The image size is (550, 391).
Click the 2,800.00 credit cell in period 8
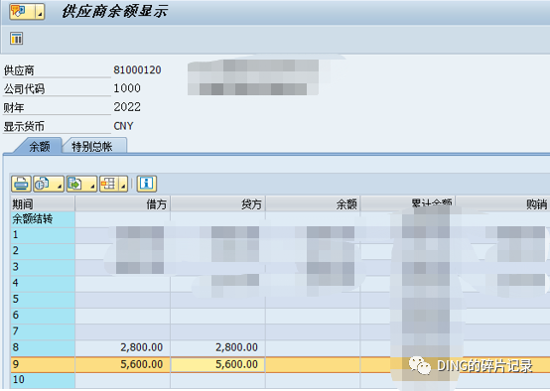tap(217, 348)
